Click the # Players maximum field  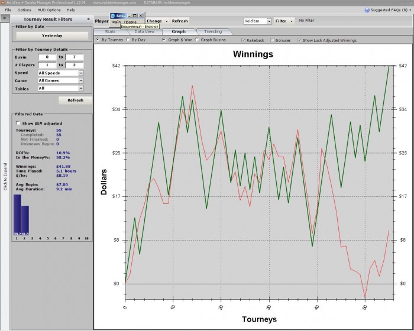coord(74,65)
